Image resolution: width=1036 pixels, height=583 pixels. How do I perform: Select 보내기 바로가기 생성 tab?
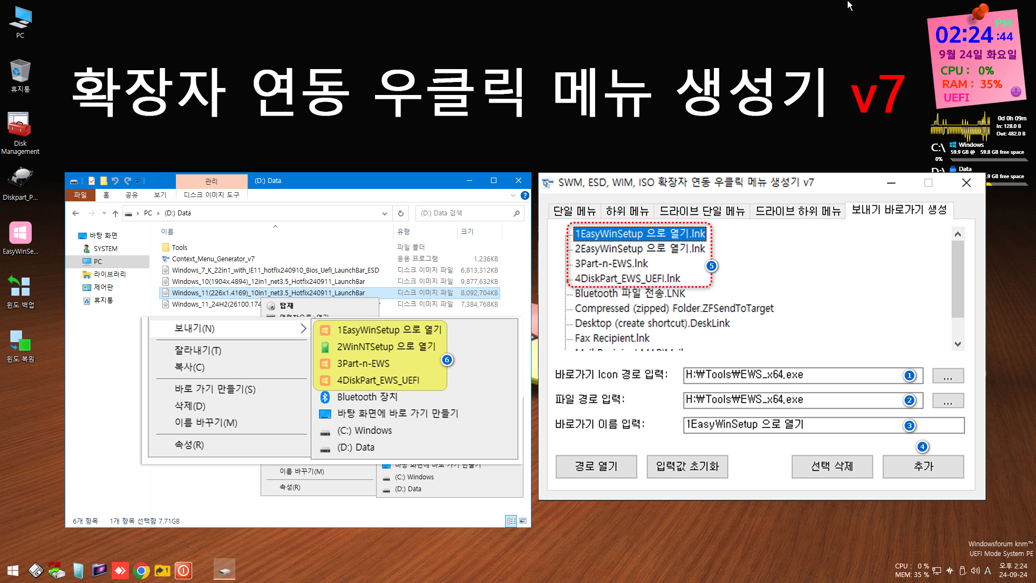click(x=899, y=210)
